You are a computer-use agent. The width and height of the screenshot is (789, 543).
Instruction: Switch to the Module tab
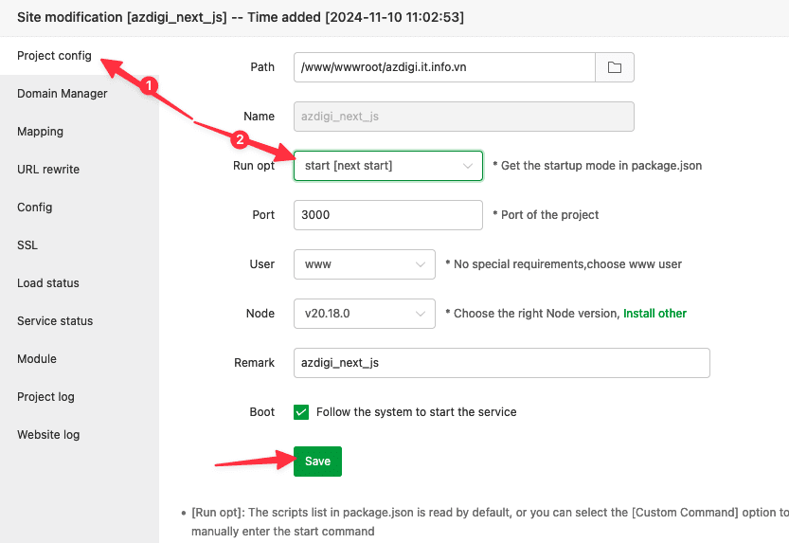(37, 359)
